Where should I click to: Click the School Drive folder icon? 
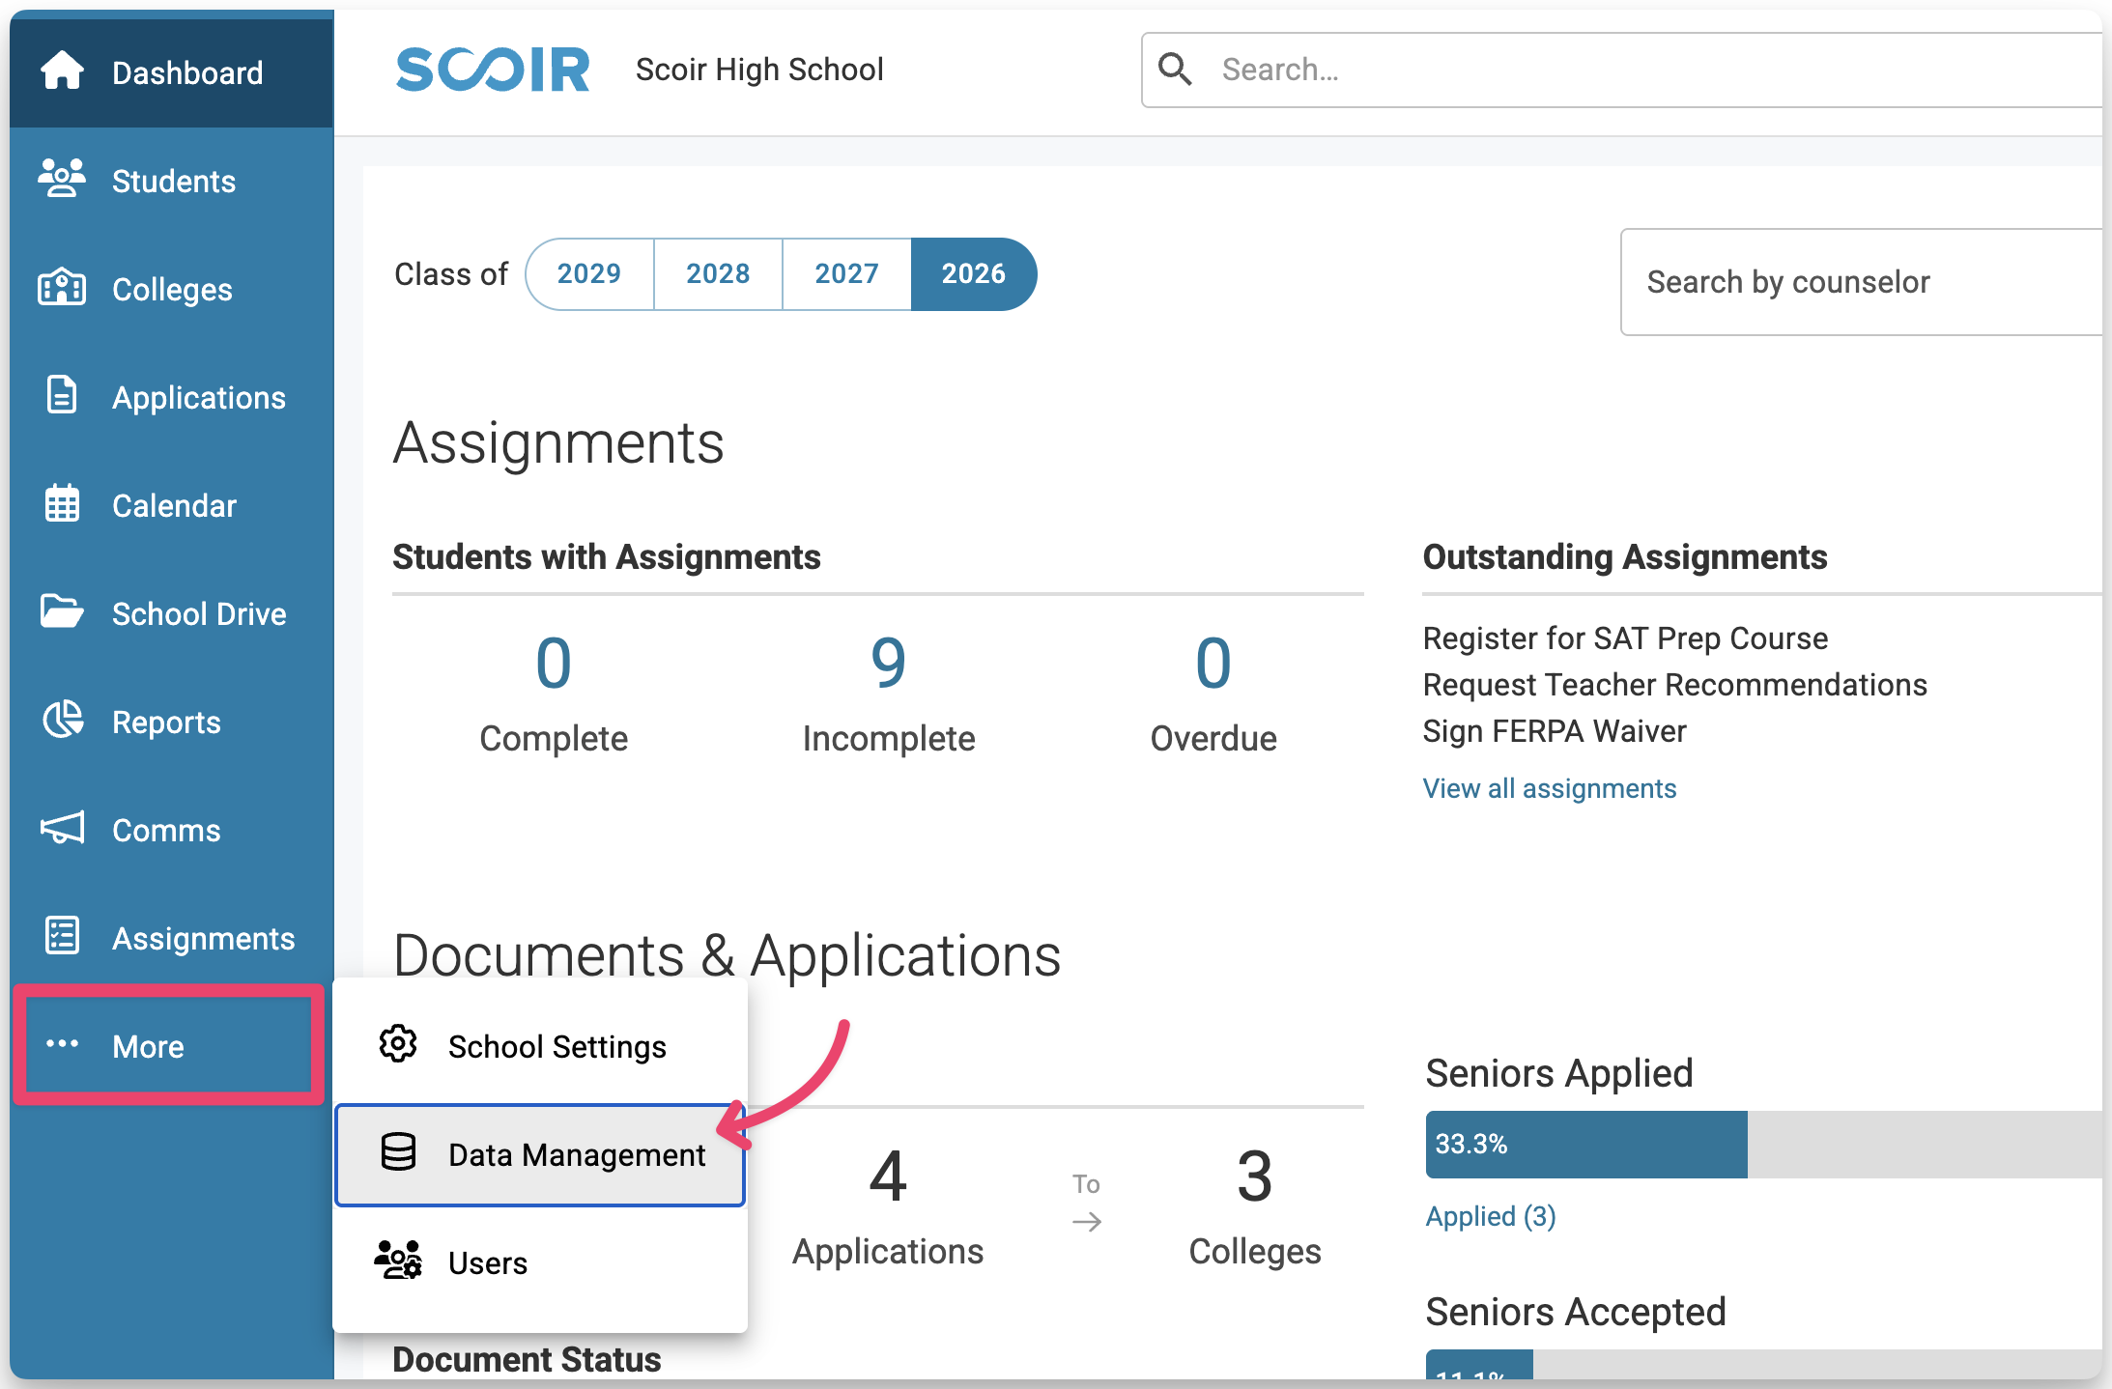[62, 612]
